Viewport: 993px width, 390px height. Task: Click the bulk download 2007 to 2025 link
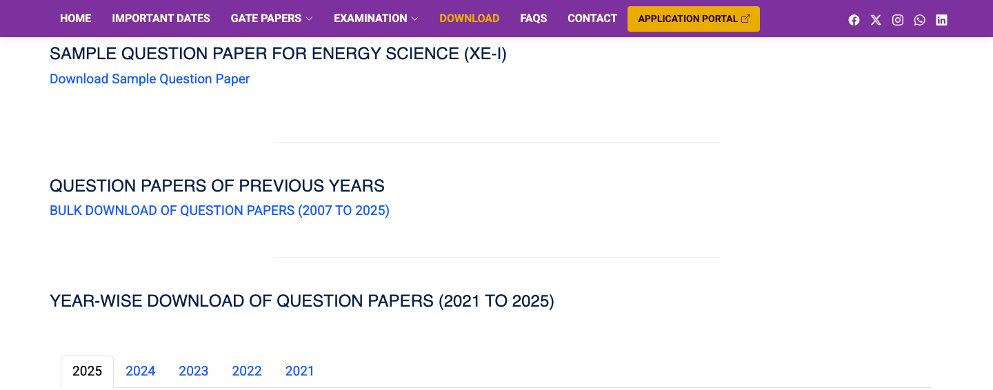[219, 211]
